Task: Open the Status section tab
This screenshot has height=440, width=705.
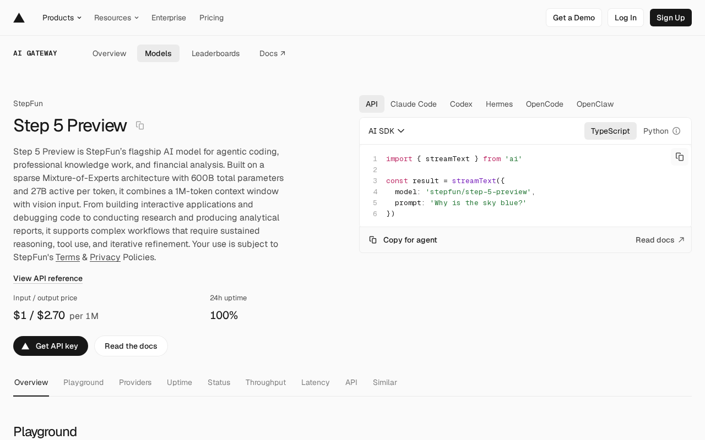Action: pyautogui.click(x=219, y=382)
